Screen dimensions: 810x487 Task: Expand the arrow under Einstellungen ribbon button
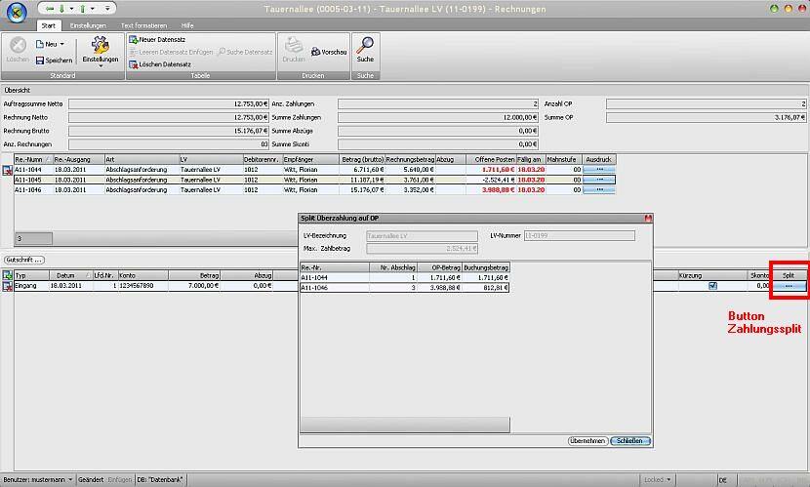pos(101,66)
